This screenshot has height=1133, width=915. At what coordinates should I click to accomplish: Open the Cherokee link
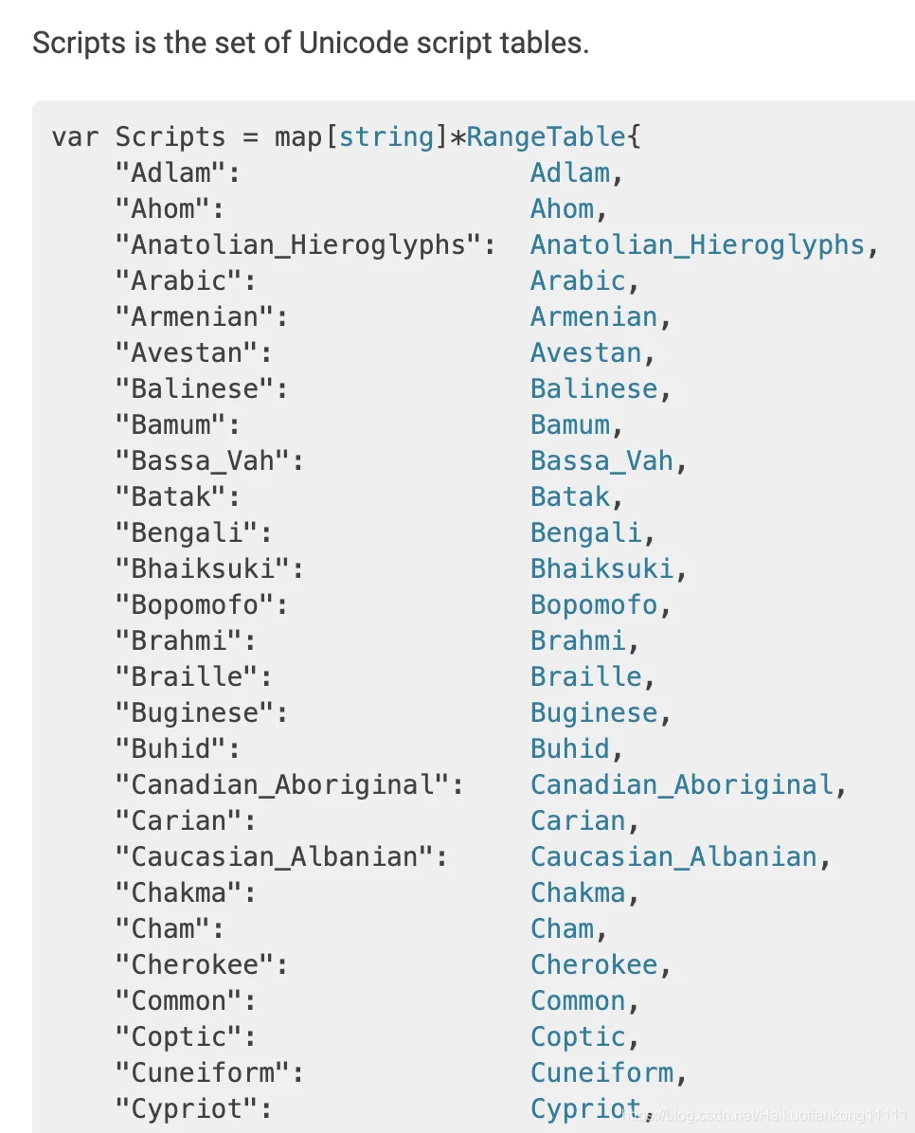(x=594, y=965)
